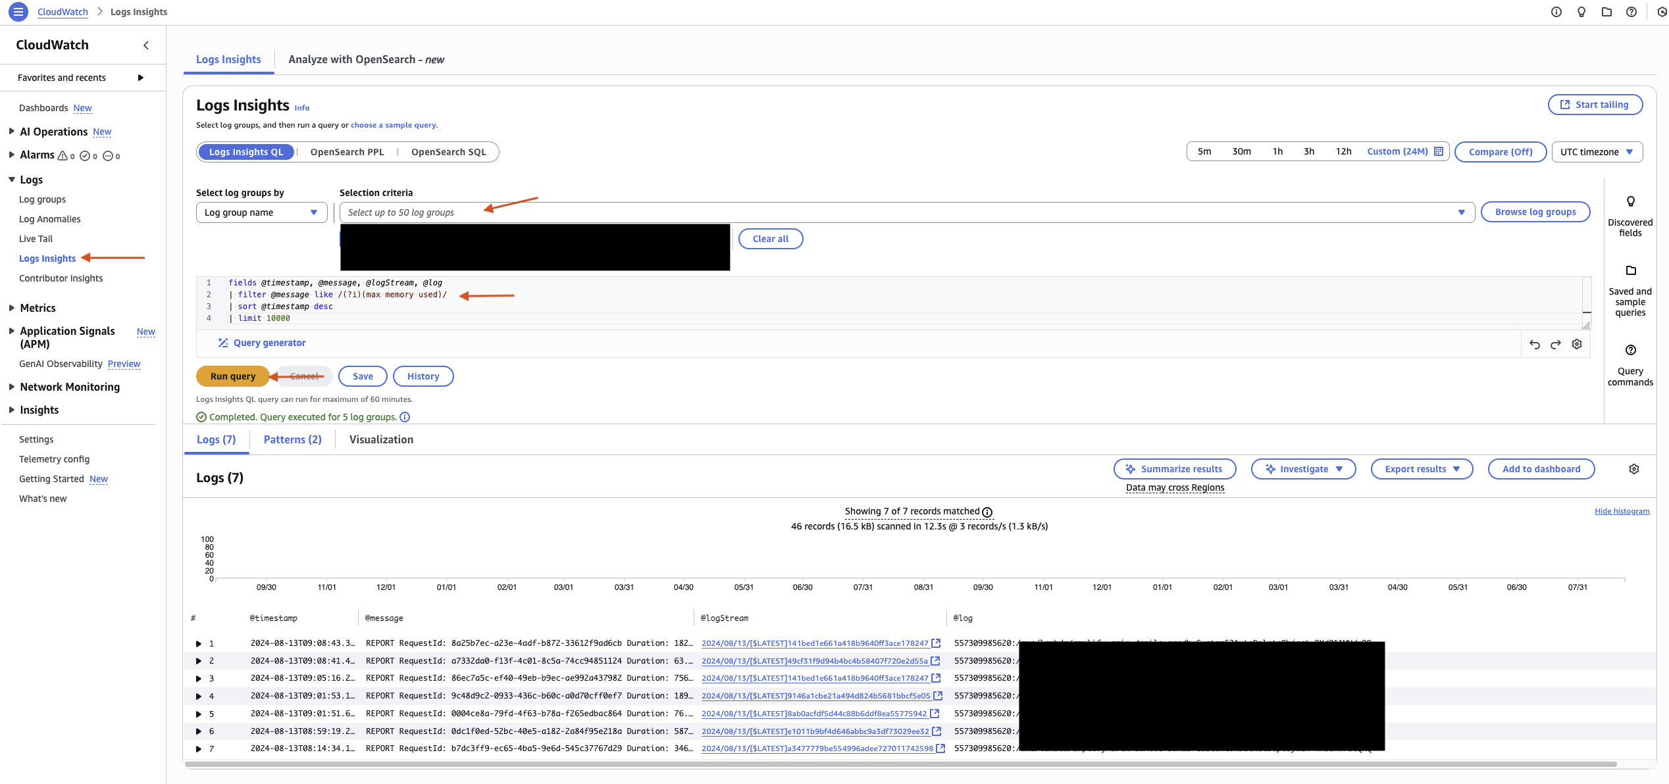Turn on Compare mode

pyautogui.click(x=1500, y=151)
